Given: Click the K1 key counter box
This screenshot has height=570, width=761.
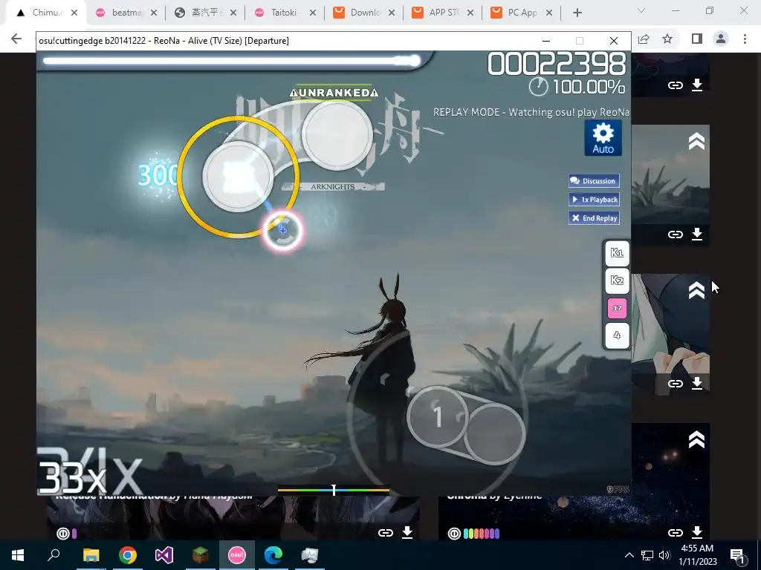Looking at the screenshot, I should [617, 253].
